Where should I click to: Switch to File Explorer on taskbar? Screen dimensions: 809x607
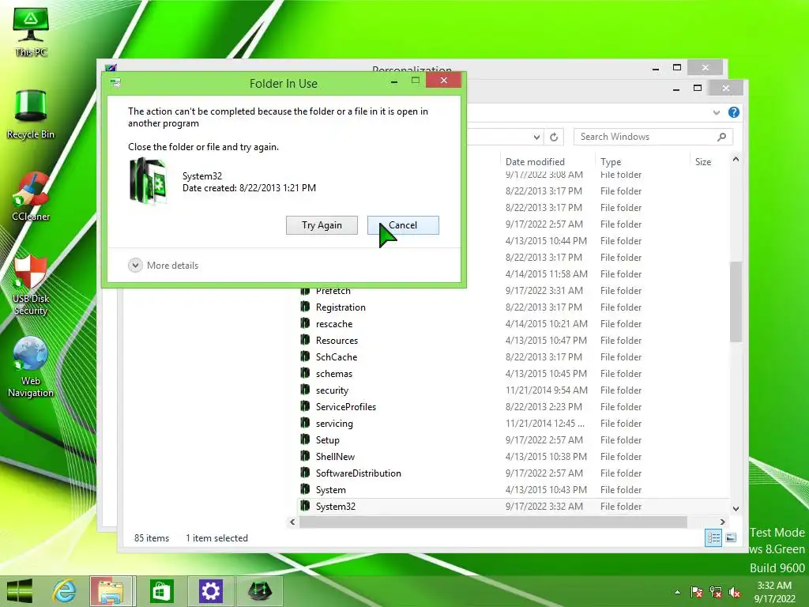(x=112, y=591)
